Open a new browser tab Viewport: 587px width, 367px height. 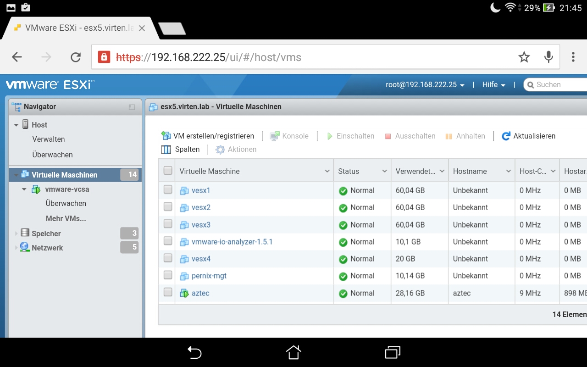172,29
